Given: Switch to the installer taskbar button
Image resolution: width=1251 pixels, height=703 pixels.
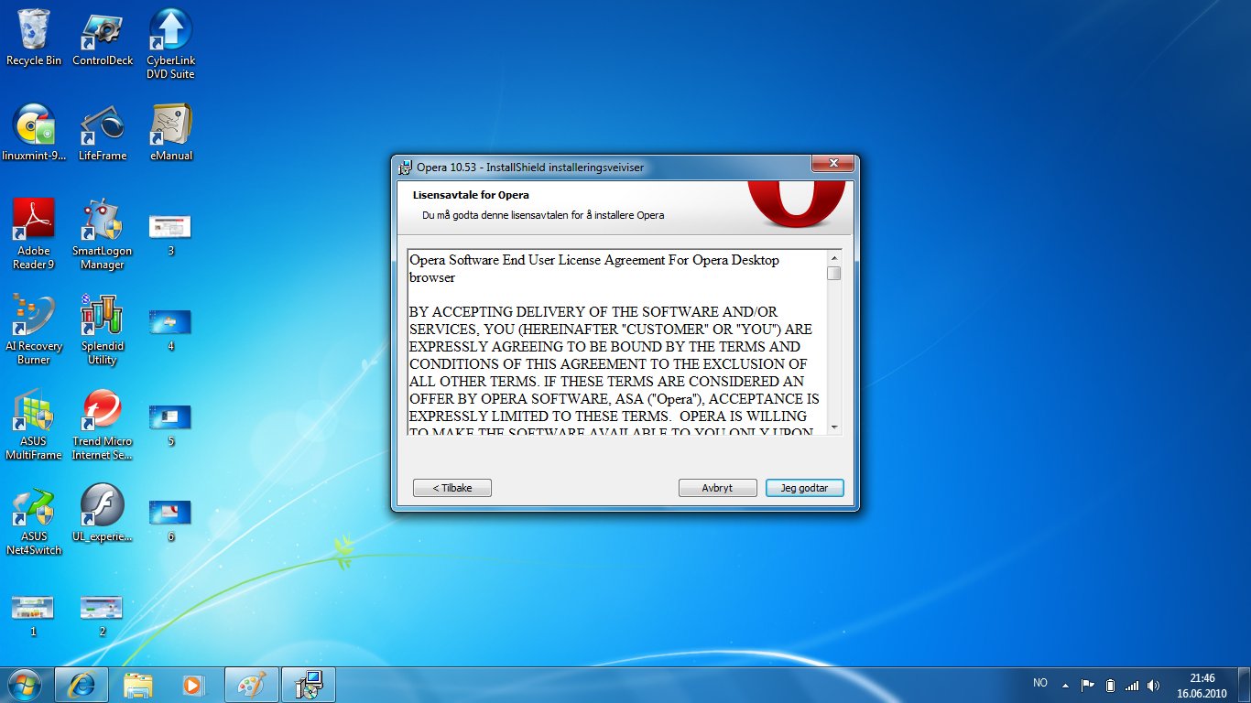Looking at the screenshot, I should (x=309, y=685).
